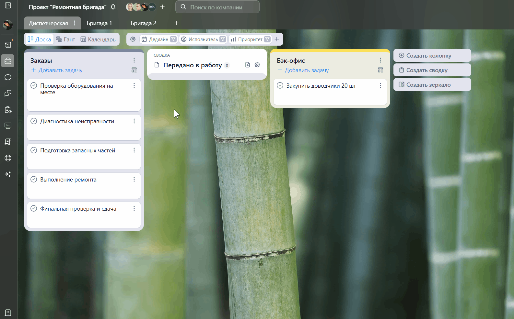
Task: Mark Диагностика неисправности task as complete
Action: pyautogui.click(x=34, y=121)
